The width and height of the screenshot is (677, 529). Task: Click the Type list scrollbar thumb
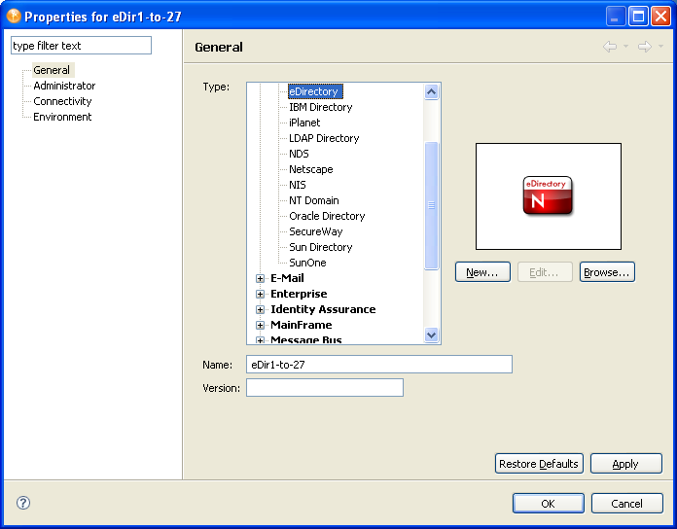(431, 205)
